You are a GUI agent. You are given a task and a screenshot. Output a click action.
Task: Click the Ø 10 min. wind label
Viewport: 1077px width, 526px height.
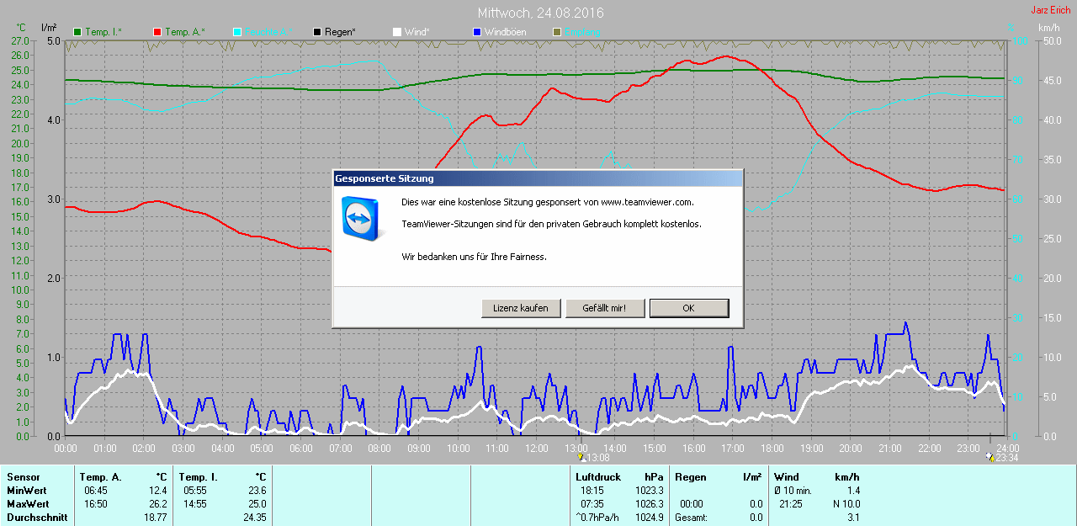click(793, 491)
